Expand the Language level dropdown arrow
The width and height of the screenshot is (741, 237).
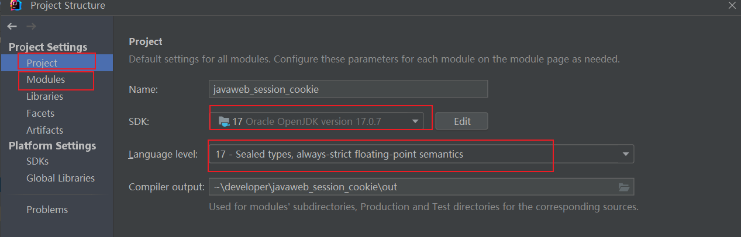[x=626, y=154]
